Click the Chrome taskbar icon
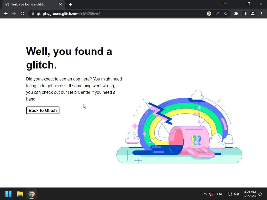The width and height of the screenshot is (267, 200). click(32, 194)
